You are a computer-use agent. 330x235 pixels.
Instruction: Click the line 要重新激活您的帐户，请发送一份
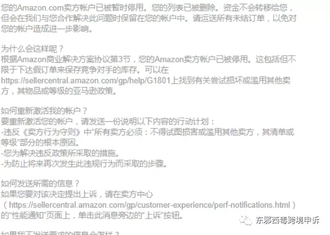pyautogui.click(x=108, y=121)
